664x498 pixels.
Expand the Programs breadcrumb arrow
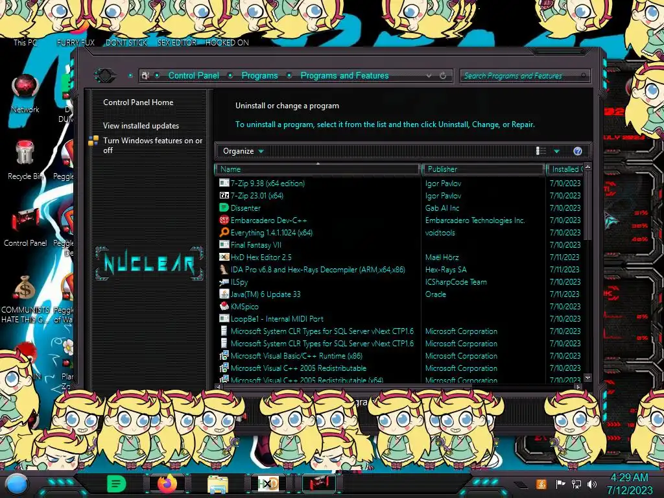coord(289,76)
